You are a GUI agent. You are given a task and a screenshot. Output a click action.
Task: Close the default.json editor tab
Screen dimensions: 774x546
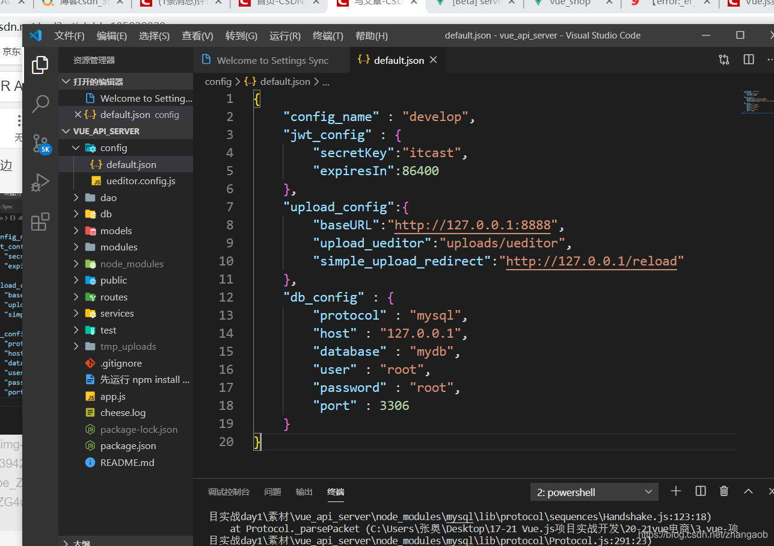tap(434, 60)
